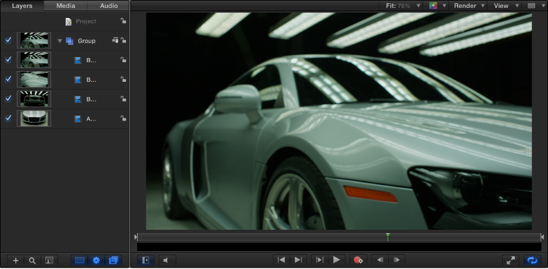Open the Render dropdown menu
The image size is (548, 269).
pos(470,6)
